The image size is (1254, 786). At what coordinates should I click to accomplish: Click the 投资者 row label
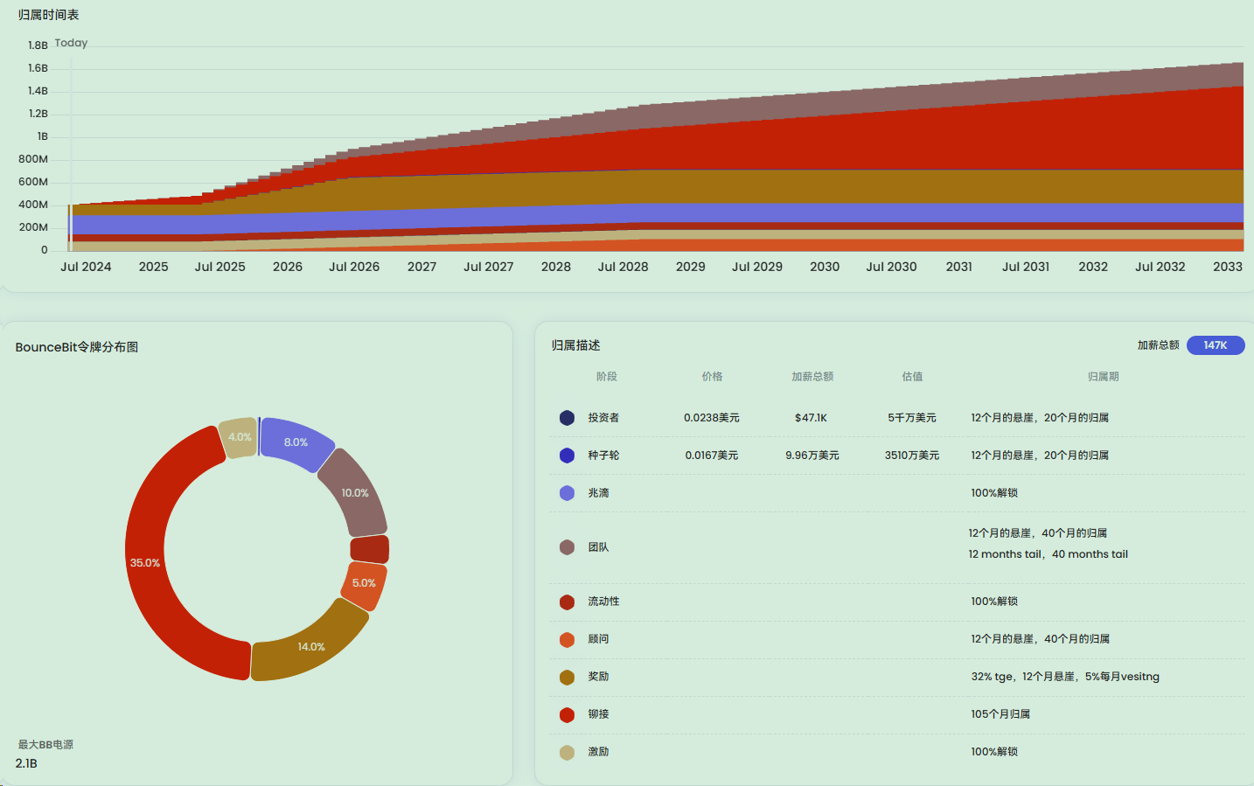point(603,418)
